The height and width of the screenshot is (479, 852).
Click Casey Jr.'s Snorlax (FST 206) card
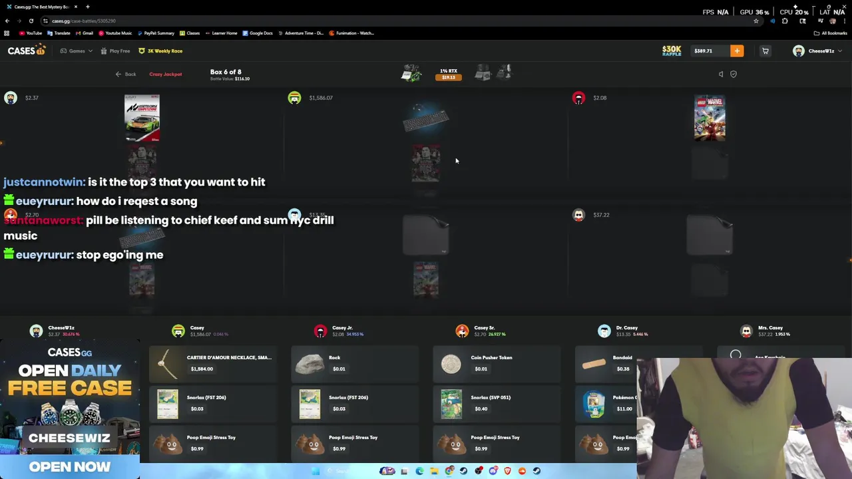click(355, 403)
